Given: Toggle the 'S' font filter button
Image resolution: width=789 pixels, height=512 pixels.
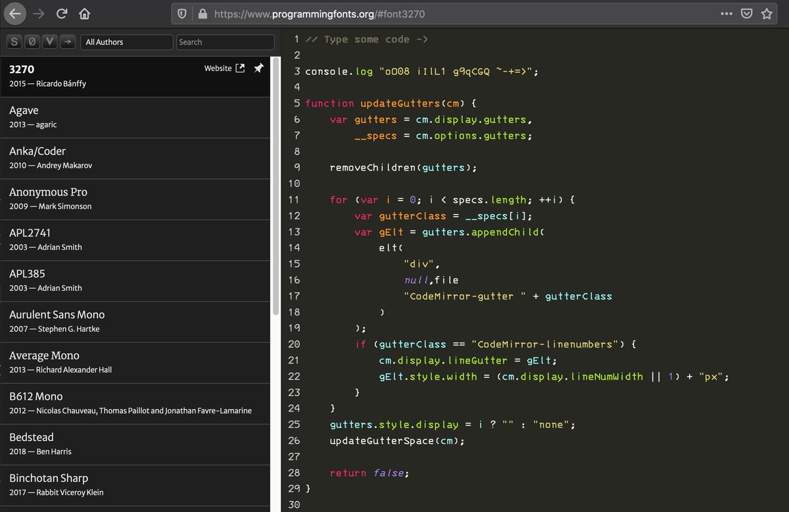Looking at the screenshot, I should (x=14, y=41).
